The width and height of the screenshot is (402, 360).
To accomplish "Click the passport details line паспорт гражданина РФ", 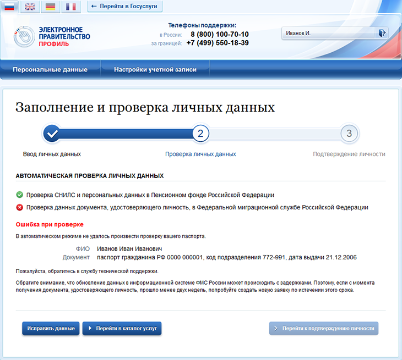I will [x=227, y=257].
